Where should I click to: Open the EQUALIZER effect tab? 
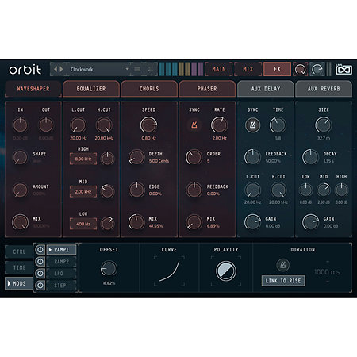[x=91, y=89]
